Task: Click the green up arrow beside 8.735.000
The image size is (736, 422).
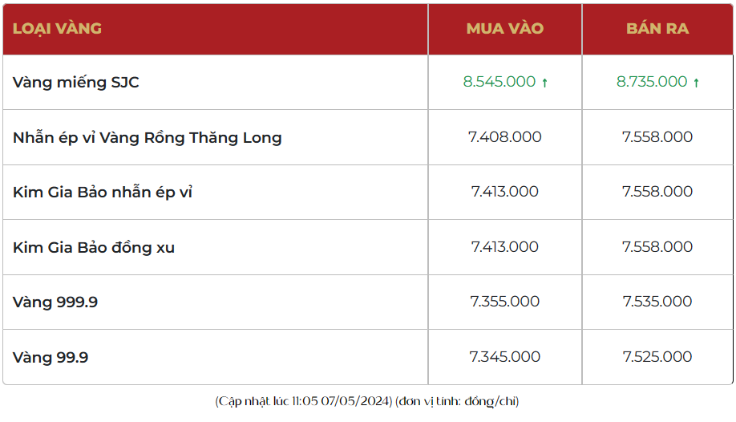Action: (x=696, y=83)
